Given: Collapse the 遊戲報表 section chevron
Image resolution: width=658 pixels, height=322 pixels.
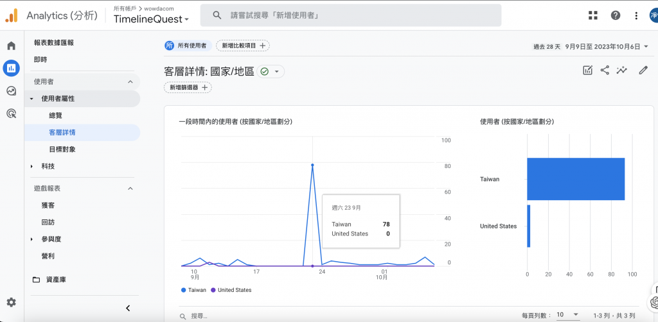Looking at the screenshot, I should (130, 189).
